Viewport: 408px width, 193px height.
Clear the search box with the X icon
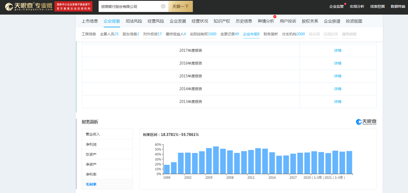163,6
